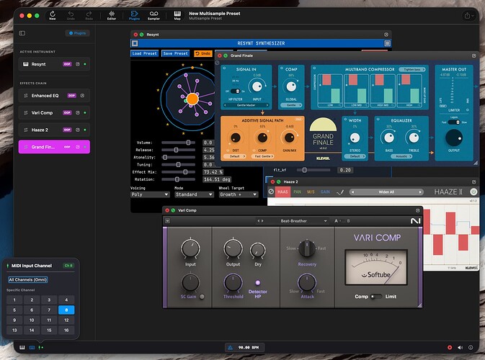Viewport: 485px width, 360px height.
Task: Click the orange Undo button in Resynt
Action: [x=203, y=53]
